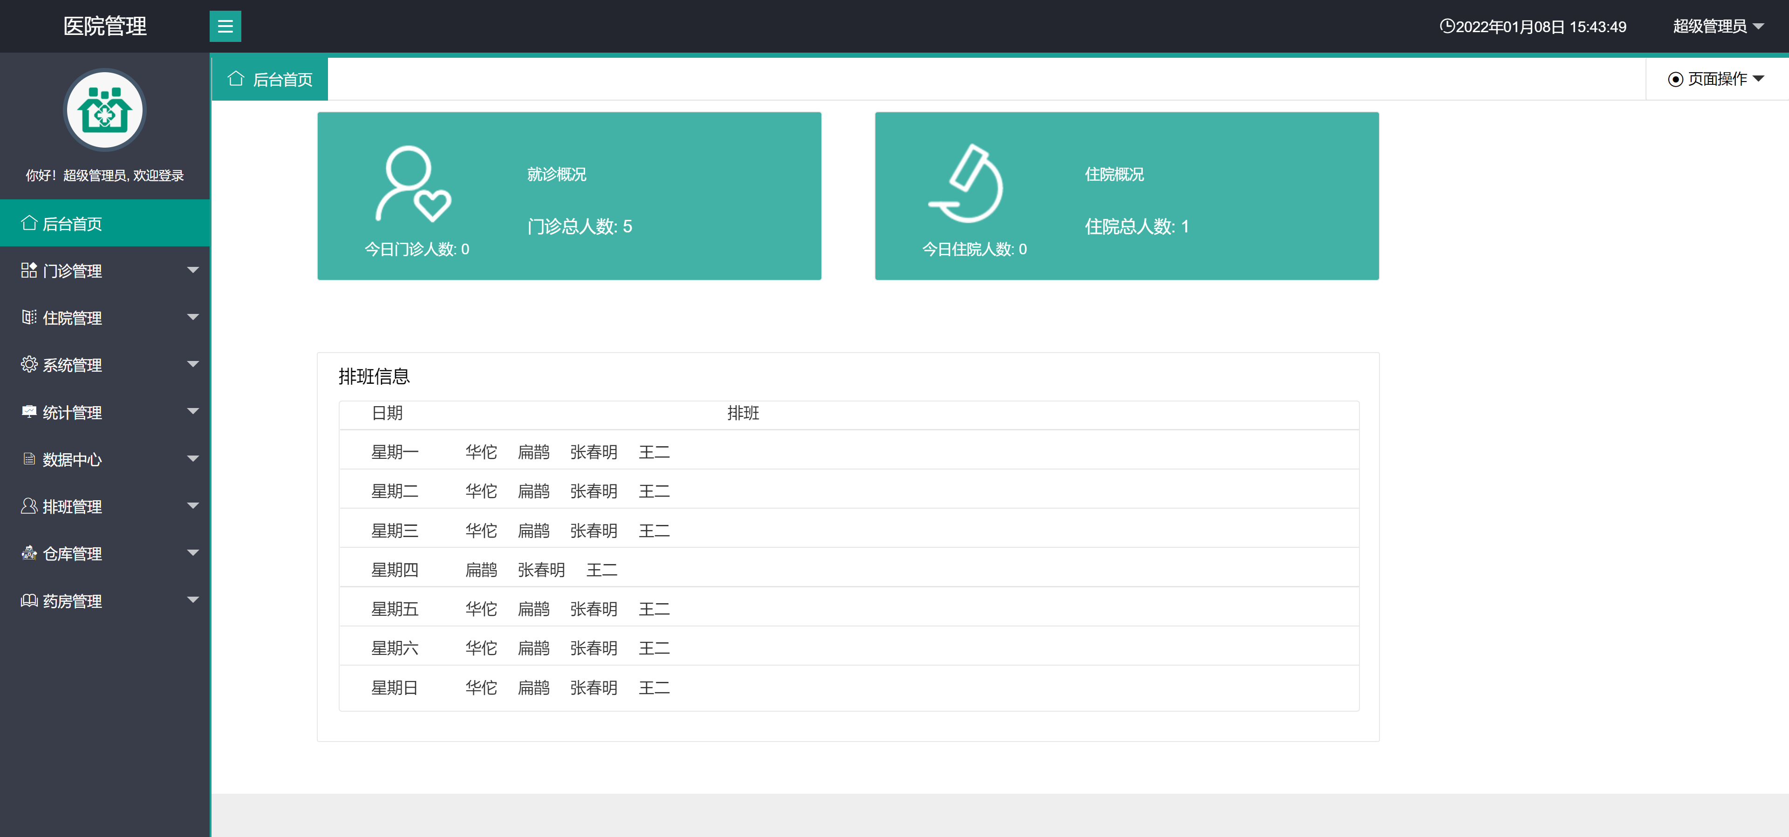The width and height of the screenshot is (1789, 837).
Task: Open the 门诊管理 sidebar menu
Action: pyautogui.click(x=105, y=270)
